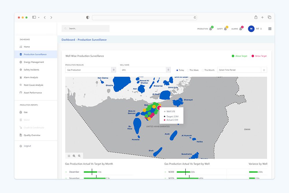Open Root Cause Analysis
289x193 pixels.
coord(36,85)
